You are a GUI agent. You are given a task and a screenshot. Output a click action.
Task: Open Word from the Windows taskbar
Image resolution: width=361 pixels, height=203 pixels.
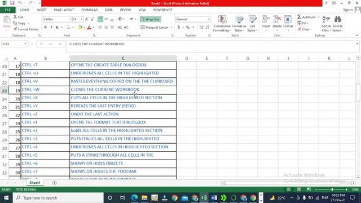[214, 198]
